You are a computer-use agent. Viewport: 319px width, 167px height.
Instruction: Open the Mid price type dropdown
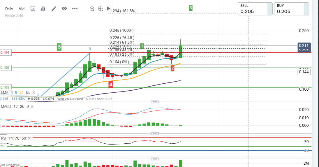pyautogui.click(x=22, y=9)
